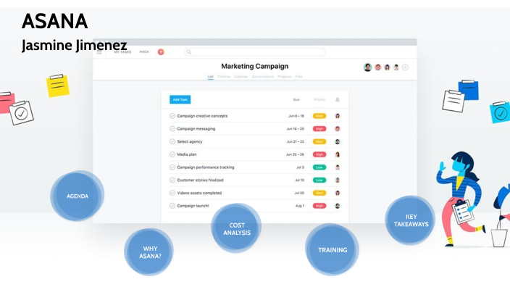The width and height of the screenshot is (510, 287).
Task: Click the red plus quick-add icon
Action: [161, 51]
